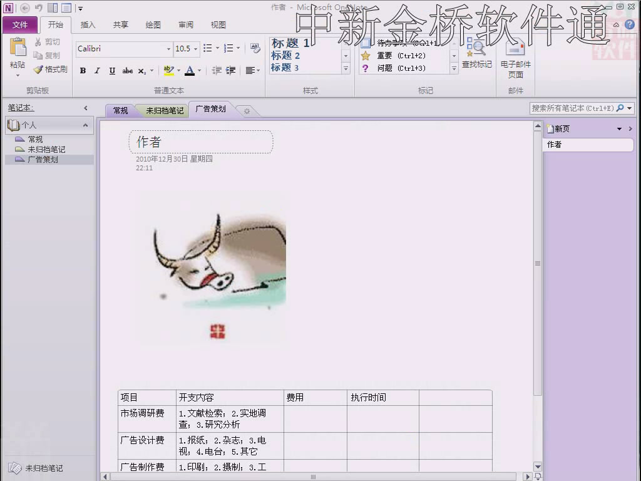The height and width of the screenshot is (481, 641).
Task: Click the Undo button in title bar
Action: point(38,8)
